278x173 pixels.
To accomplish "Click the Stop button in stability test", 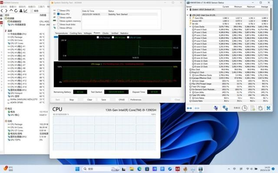I will (71, 100).
